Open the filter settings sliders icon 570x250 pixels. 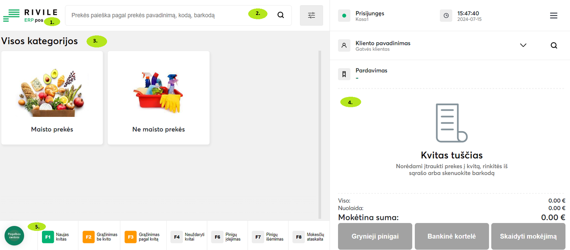(312, 15)
